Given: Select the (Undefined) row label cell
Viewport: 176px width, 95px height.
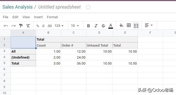Looking at the screenshot, I should click(23, 57).
